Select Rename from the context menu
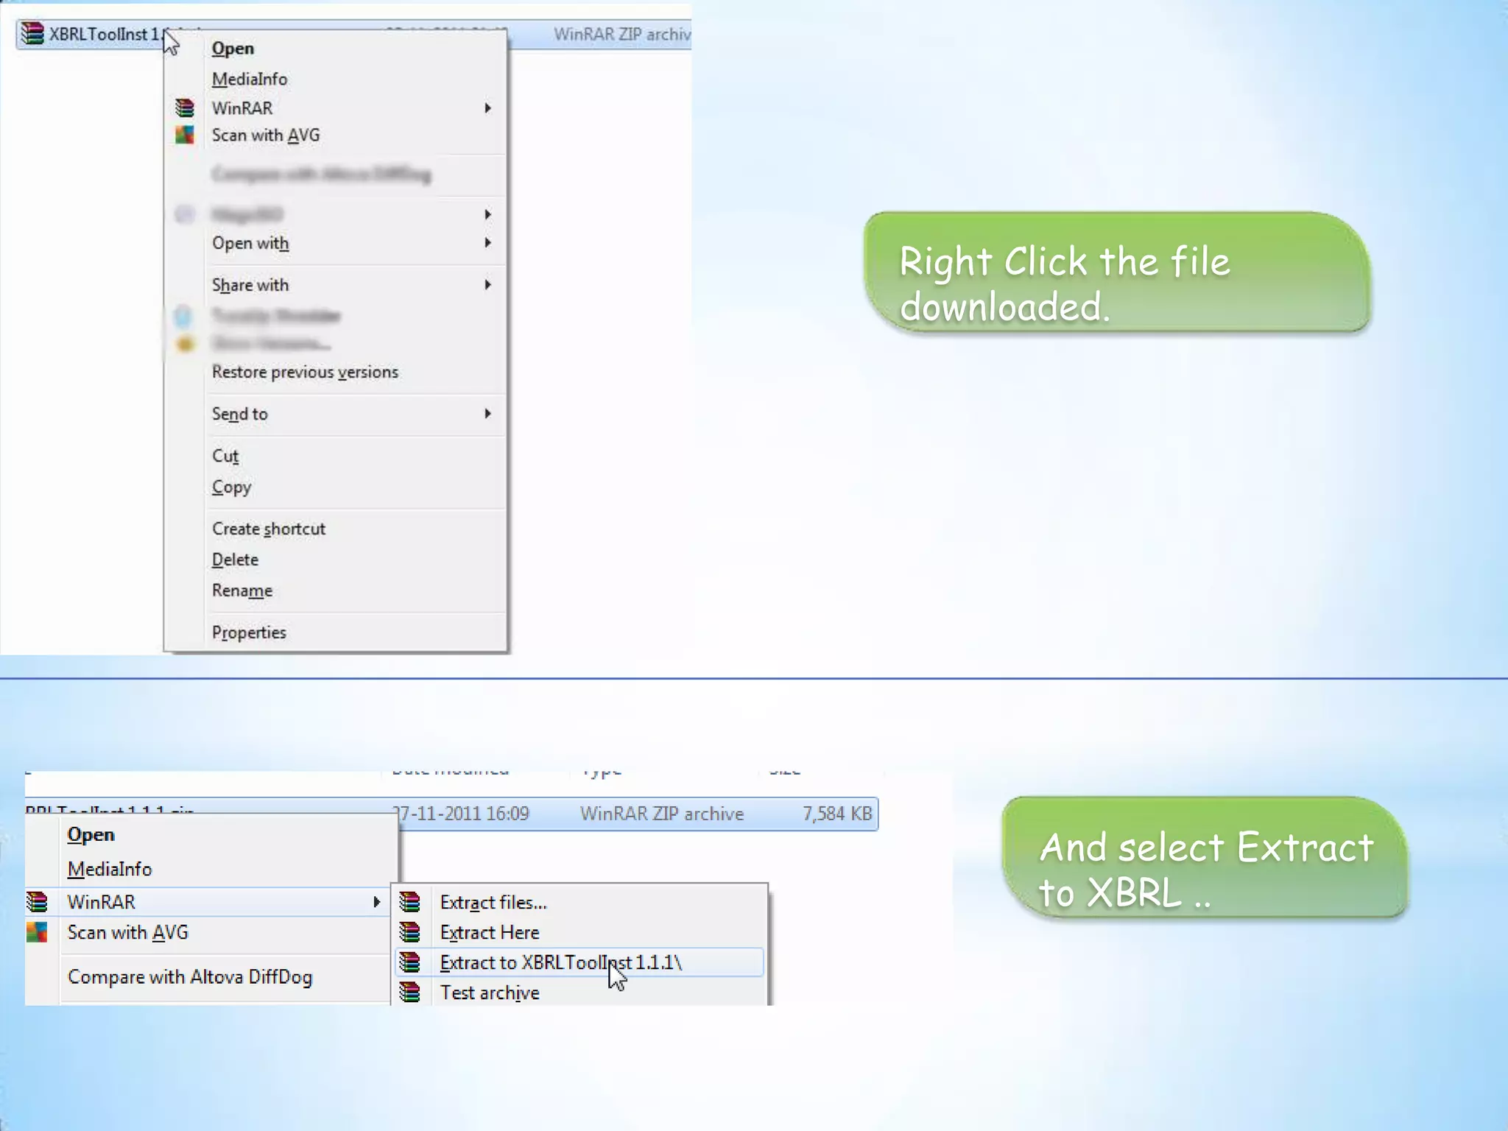 [x=242, y=591]
